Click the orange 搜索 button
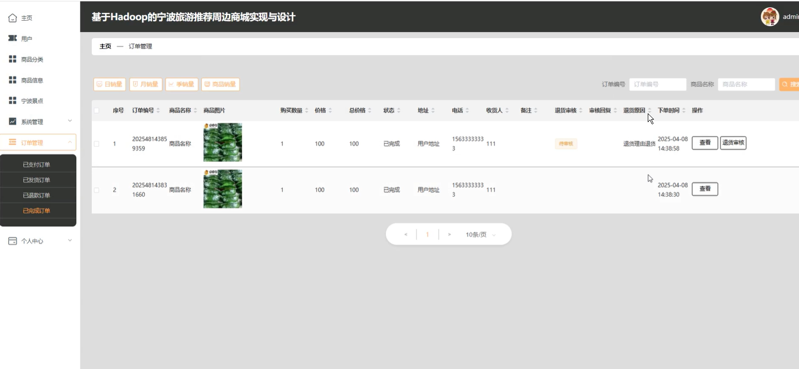799x369 pixels. (789, 85)
